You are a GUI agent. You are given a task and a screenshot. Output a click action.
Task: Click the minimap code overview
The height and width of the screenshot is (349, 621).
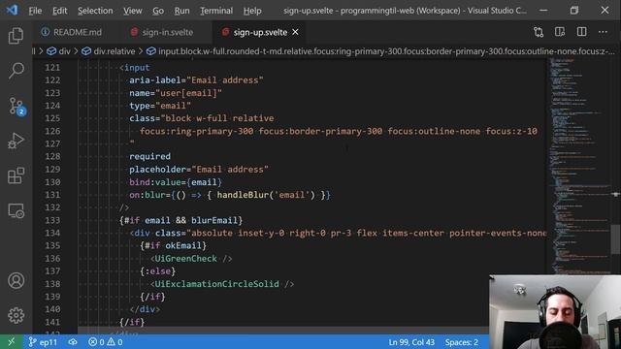coord(579,166)
